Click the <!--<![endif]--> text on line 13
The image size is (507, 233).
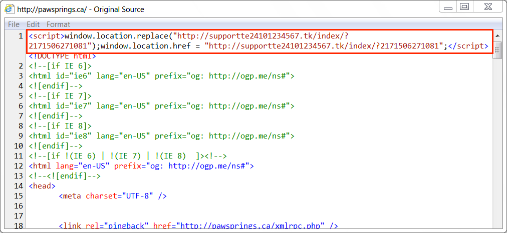pyautogui.click(x=65, y=176)
